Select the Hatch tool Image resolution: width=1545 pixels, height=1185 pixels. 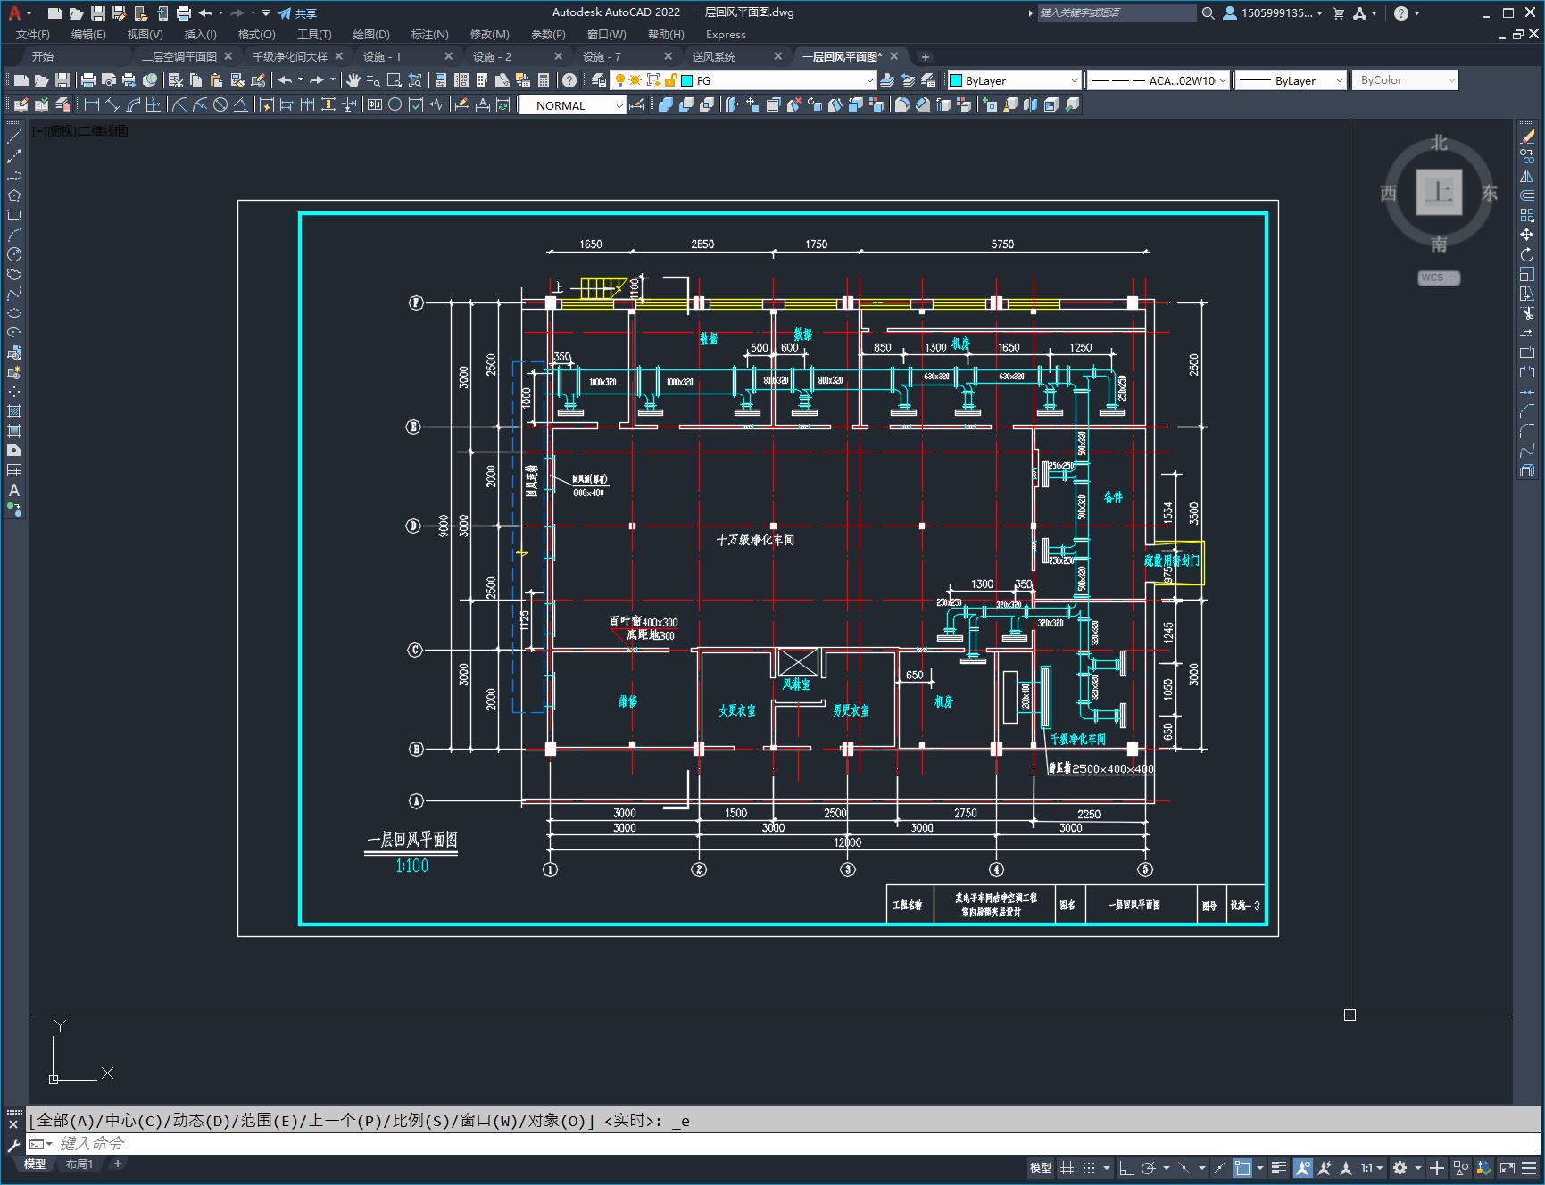click(14, 411)
